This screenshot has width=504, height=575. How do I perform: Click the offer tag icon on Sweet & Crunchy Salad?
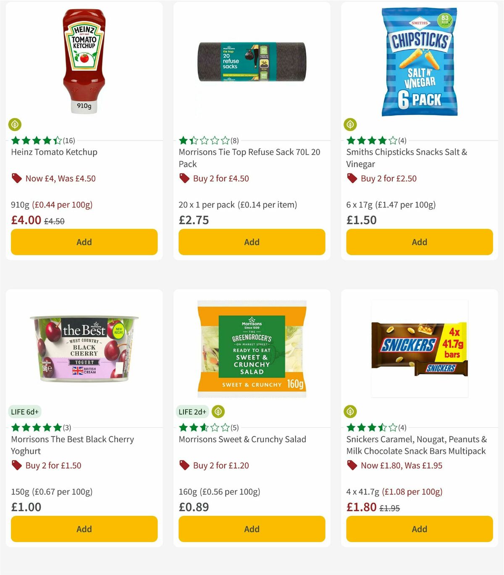click(184, 465)
